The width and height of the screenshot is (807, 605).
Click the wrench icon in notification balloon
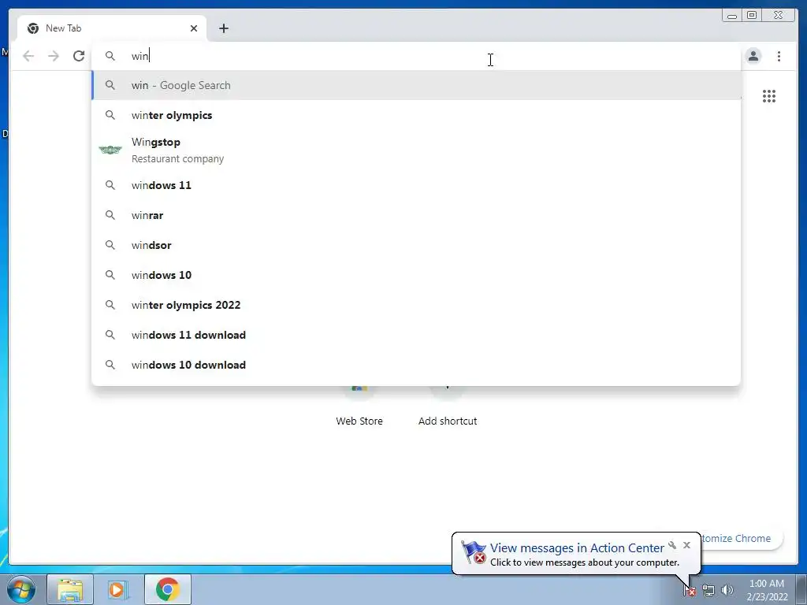[x=672, y=545]
